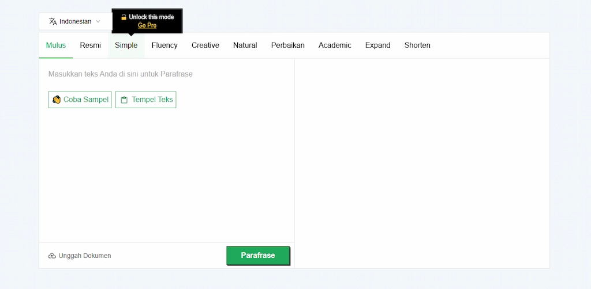591x289 pixels.
Task: Switch to the Shorten mode tab
Action: 417,45
